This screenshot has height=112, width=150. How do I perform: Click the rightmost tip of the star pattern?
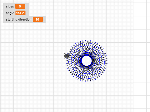107,61
